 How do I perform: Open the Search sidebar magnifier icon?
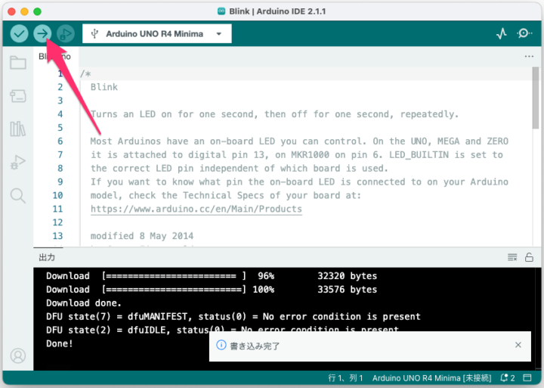17,196
